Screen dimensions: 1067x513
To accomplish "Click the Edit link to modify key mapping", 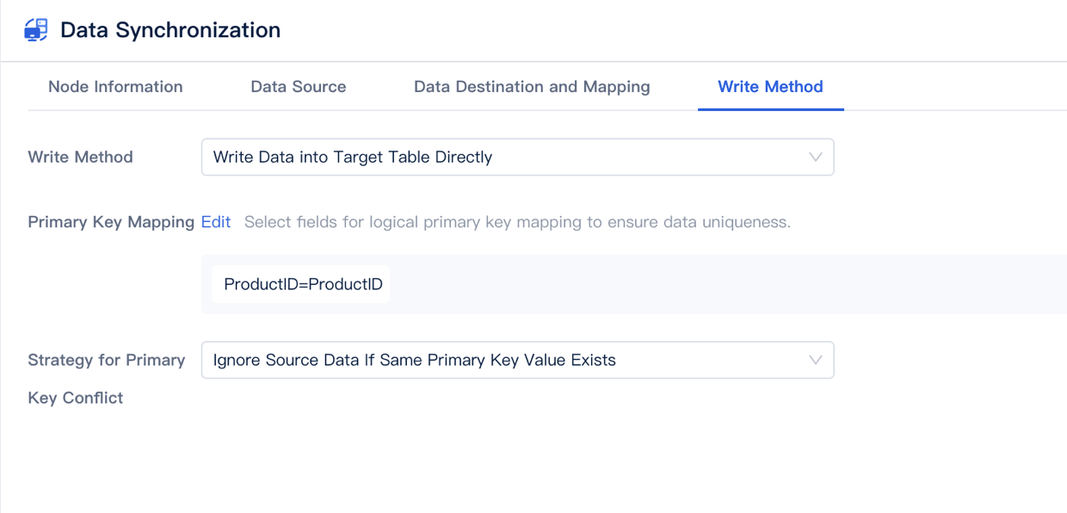I will click(x=215, y=221).
